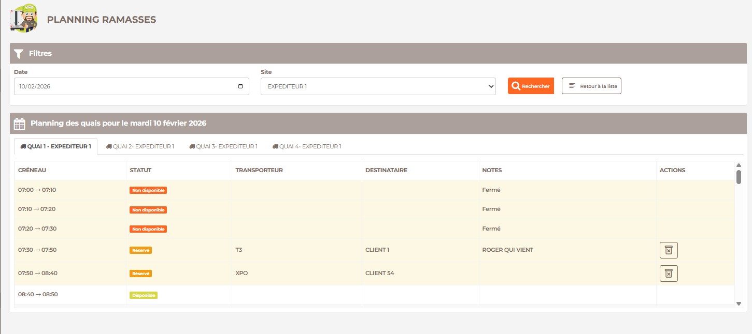Image resolution: width=752 pixels, height=334 pixels.
Task: Click the calendar icon beside Planning des quais
Action: (20, 124)
